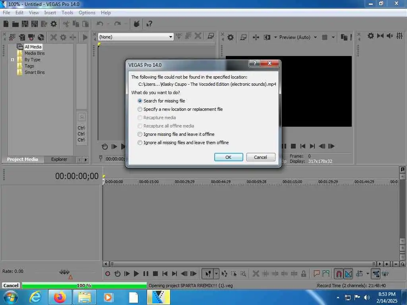
Task: Select the Media Bins folder
Action: pos(35,53)
